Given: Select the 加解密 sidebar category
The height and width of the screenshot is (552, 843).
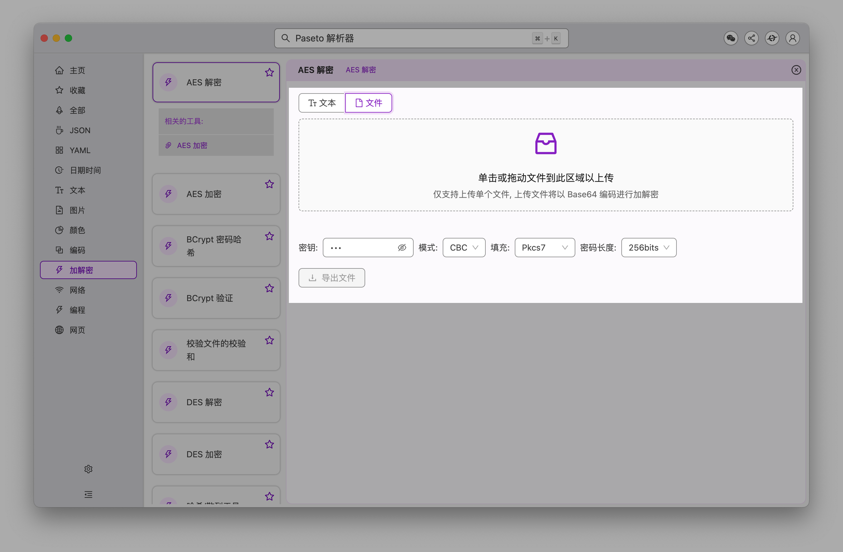Looking at the screenshot, I should (x=88, y=270).
